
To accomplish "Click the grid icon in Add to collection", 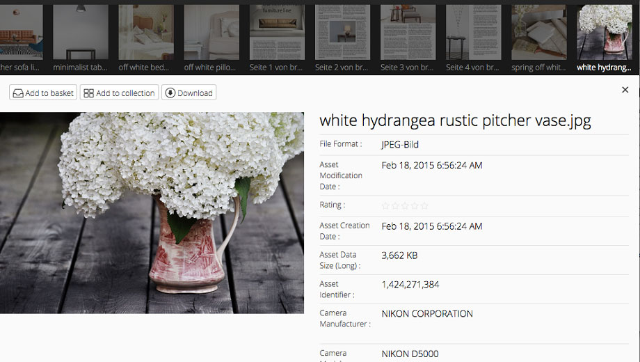I will pos(88,93).
